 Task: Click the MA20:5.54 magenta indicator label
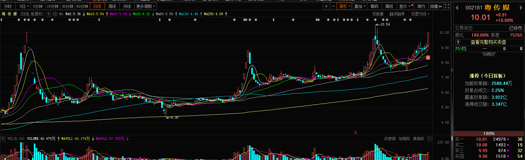click(x=118, y=14)
